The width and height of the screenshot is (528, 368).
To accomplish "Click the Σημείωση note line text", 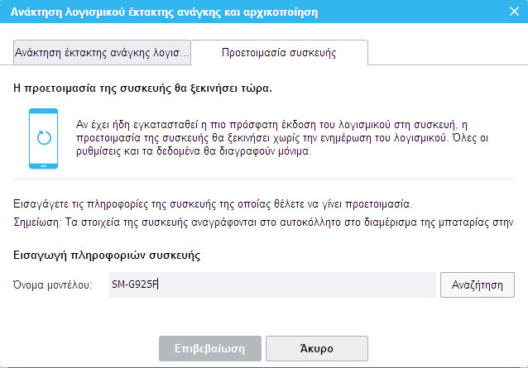I will coord(263,222).
